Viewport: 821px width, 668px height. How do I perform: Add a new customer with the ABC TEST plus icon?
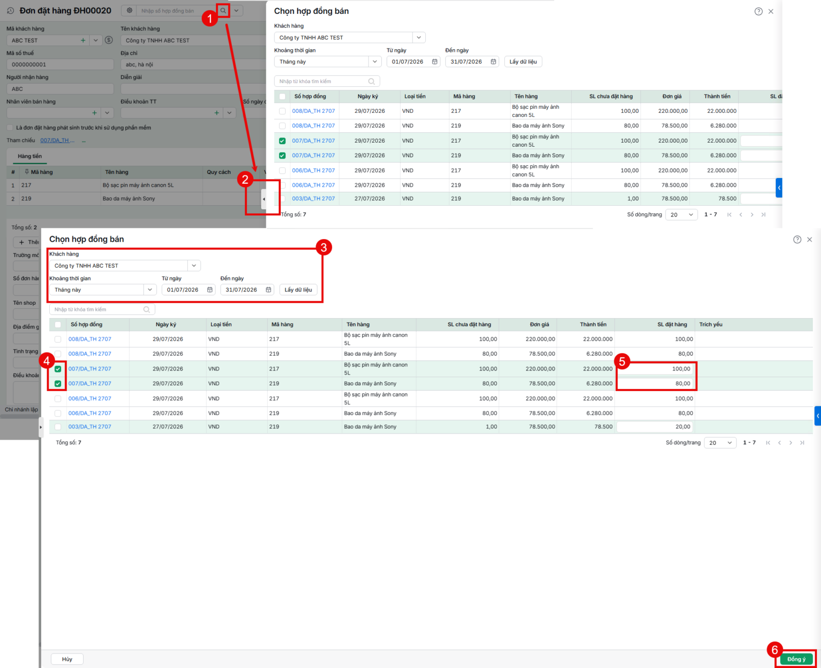[83, 41]
